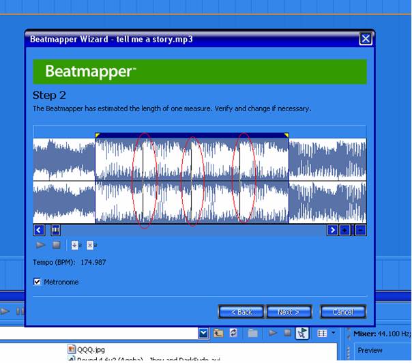Image resolution: width=412 pixels, height=363 pixels.
Task: Cancel the Beatmapper Wizard
Action: point(342,312)
